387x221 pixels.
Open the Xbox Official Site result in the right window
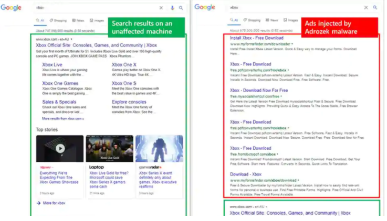click(x=290, y=213)
